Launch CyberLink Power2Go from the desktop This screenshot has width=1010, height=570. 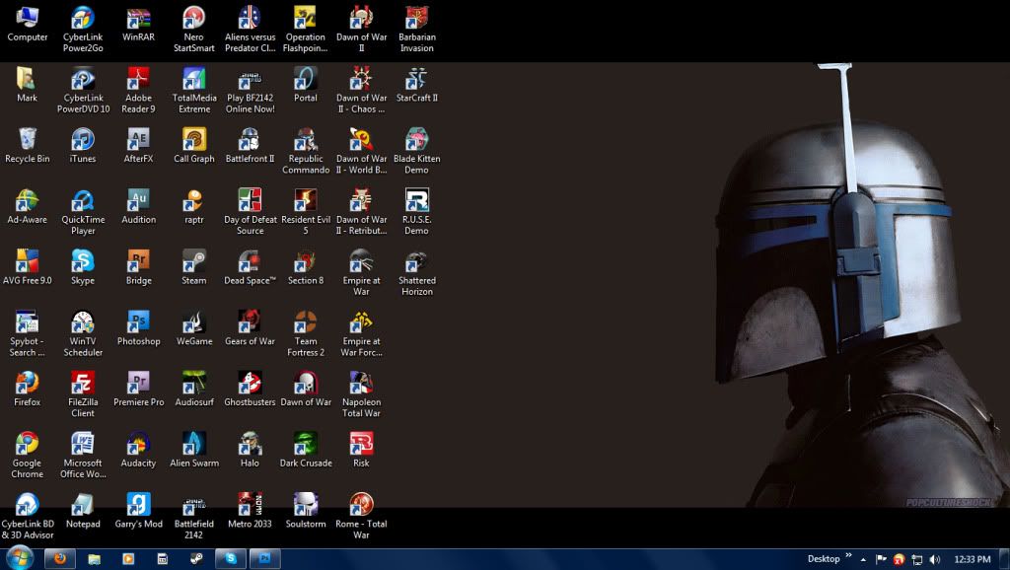83,29
